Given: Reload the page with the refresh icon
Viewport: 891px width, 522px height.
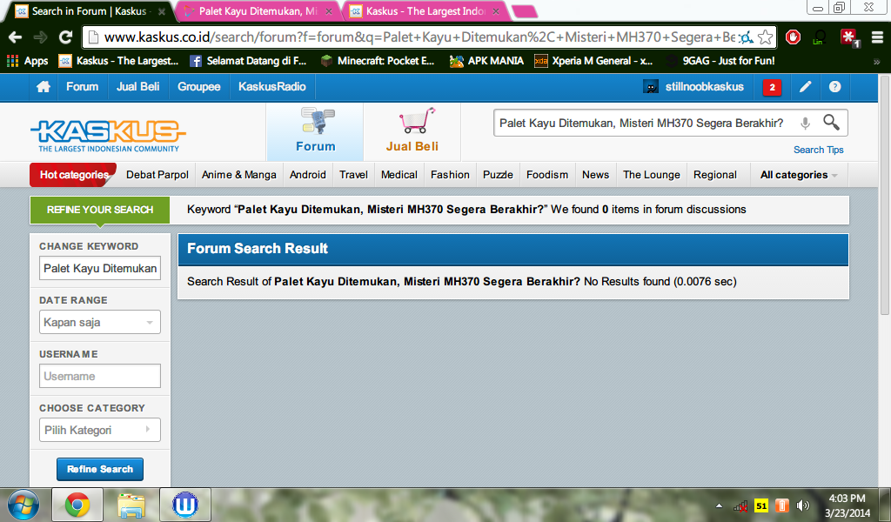Looking at the screenshot, I should pos(66,37).
